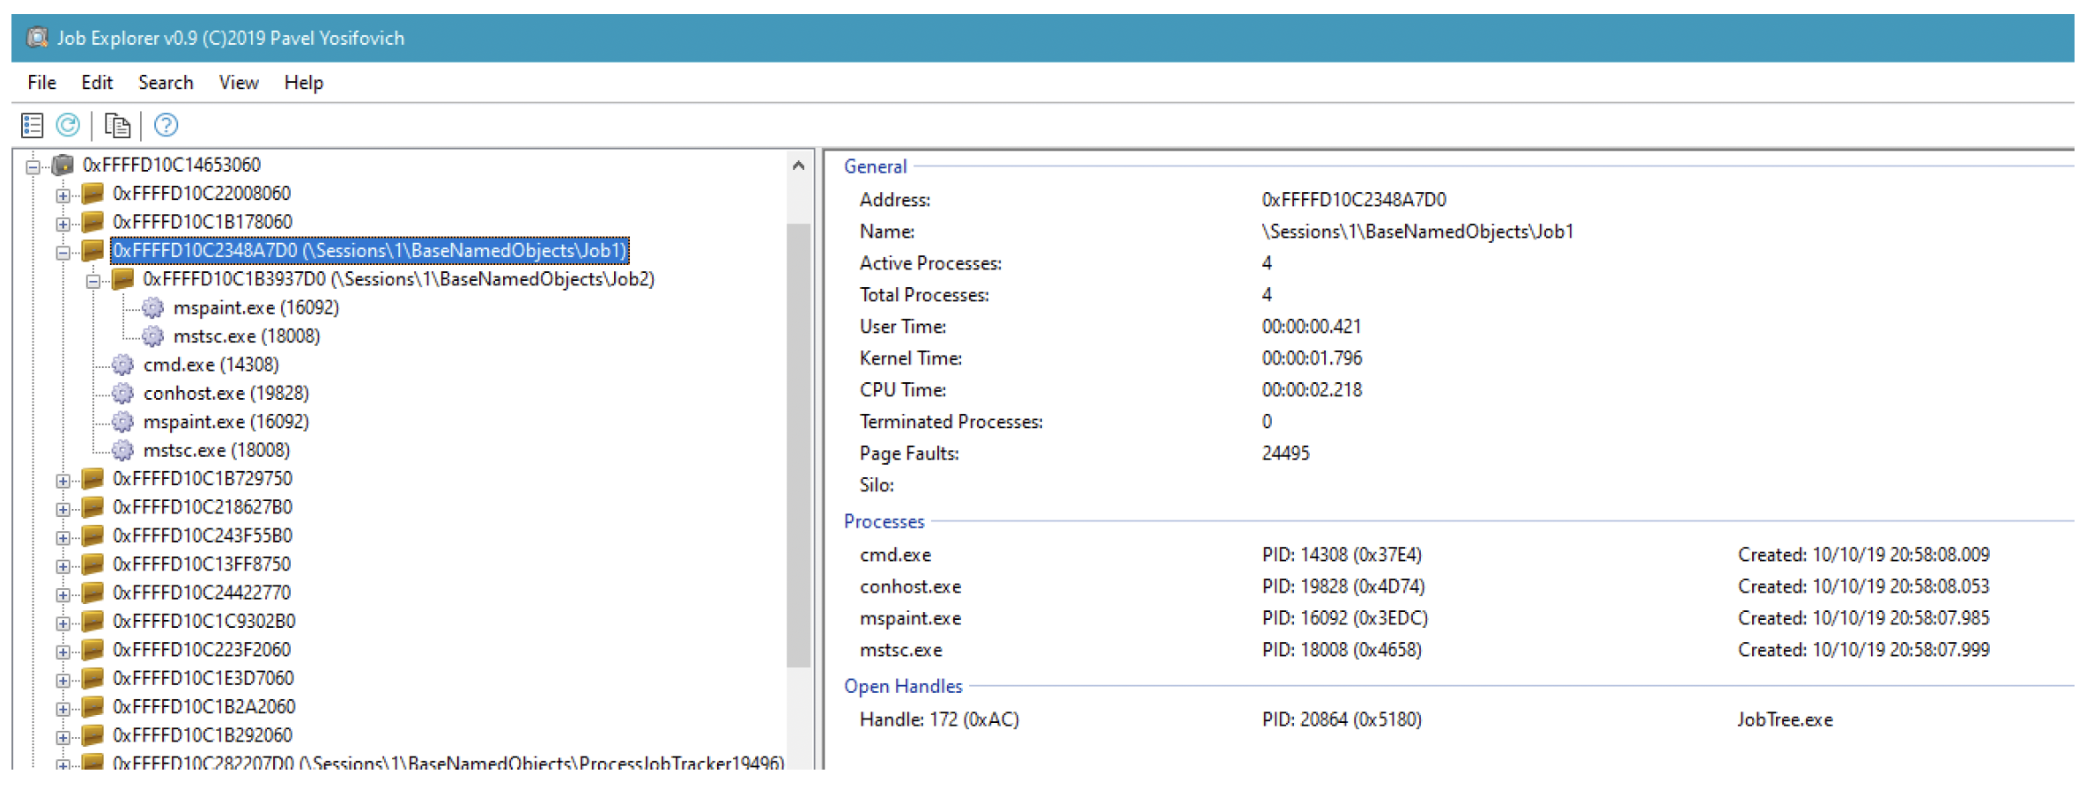
Task: Expand the 0xFFFFD10C1B729750 job node
Action: (63, 481)
